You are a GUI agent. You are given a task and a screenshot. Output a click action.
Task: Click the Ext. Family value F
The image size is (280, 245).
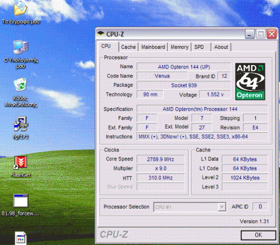coord(147,127)
